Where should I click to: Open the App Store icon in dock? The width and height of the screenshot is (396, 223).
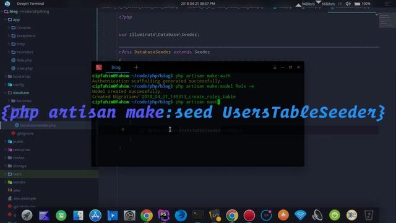[x=95, y=216]
